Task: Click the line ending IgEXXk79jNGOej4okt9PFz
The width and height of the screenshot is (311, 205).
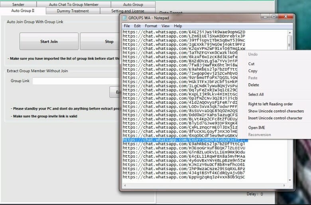Action: pyautogui.click(x=184, y=44)
